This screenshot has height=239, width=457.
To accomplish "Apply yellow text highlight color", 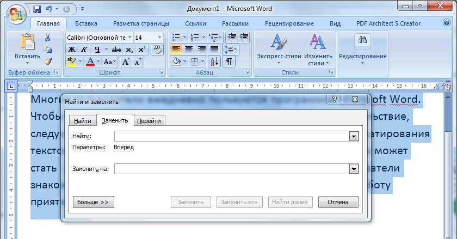I will click(71, 62).
